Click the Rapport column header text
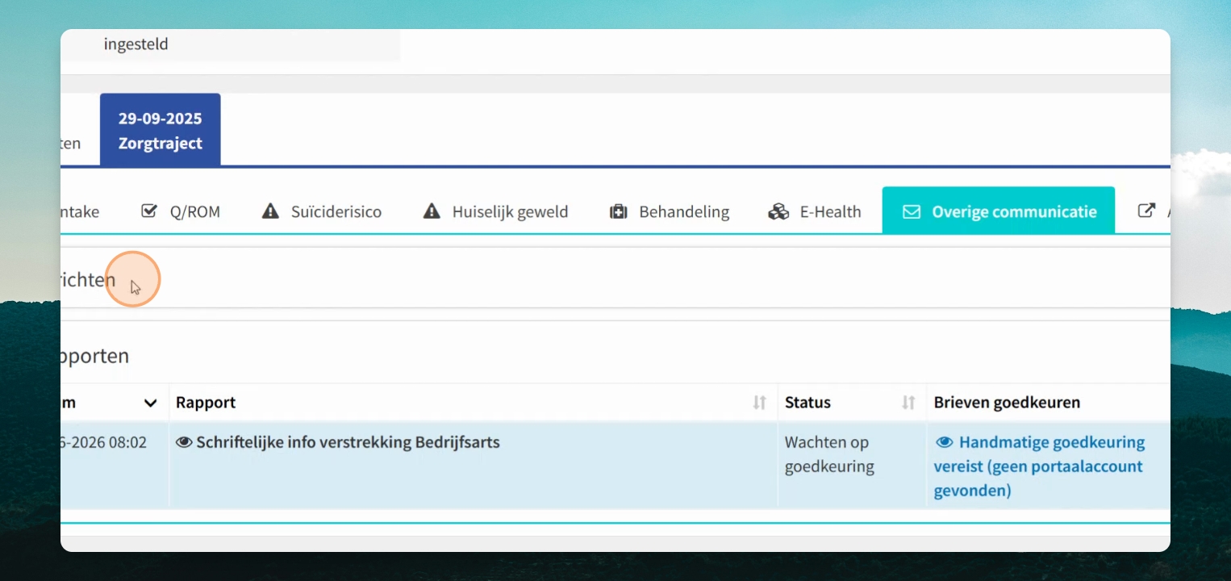1231x581 pixels. click(x=206, y=402)
